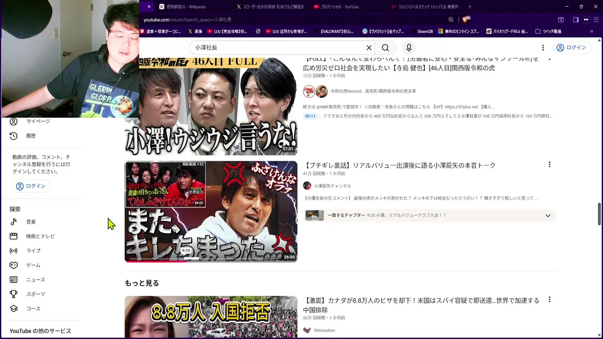Click the reader mode icon in address bar
Screen dimensions: 603x339
click(561, 20)
